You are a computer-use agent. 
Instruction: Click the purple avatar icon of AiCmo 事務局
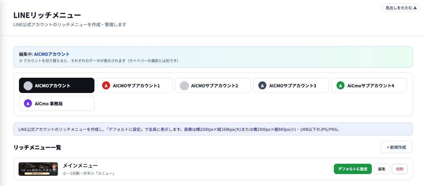pyautogui.click(x=28, y=104)
